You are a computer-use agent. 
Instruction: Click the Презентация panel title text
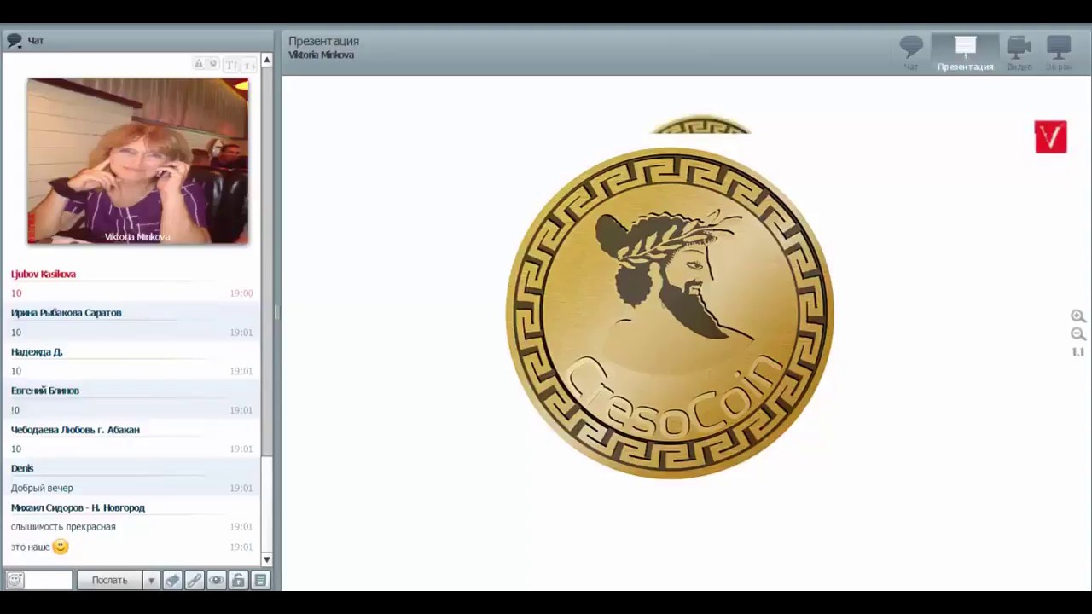[323, 41]
